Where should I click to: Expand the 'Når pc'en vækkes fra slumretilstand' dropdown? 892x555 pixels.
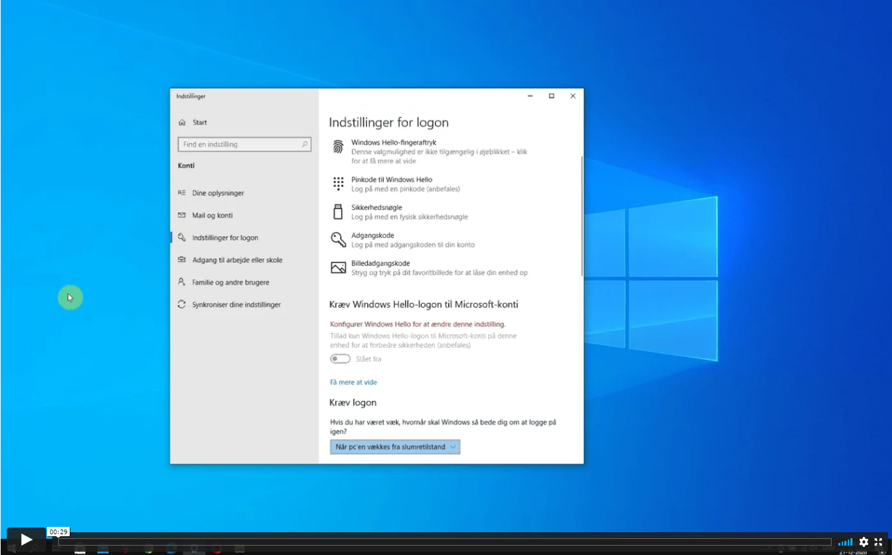pos(395,447)
